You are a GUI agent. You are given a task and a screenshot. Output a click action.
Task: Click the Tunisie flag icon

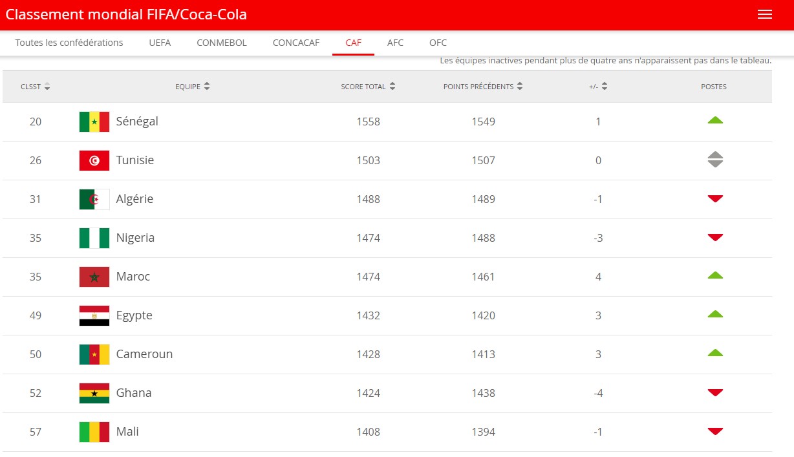click(94, 160)
